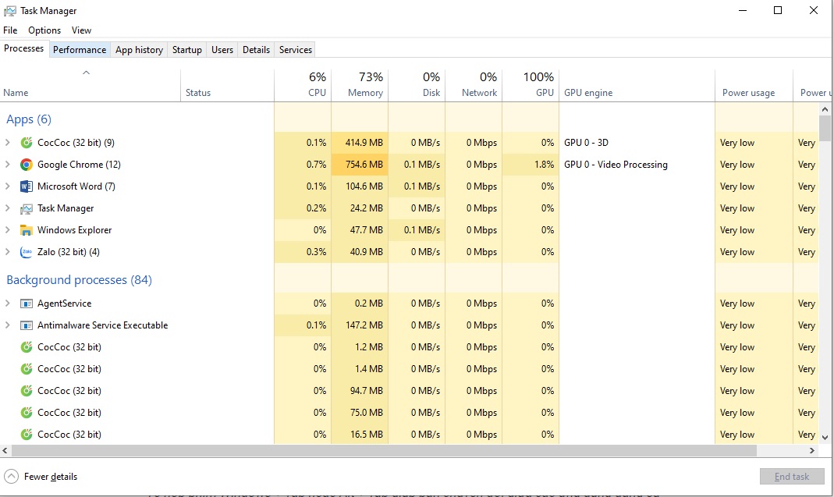The height and width of the screenshot is (497, 834).
Task: Click the Windows Explorer folder icon
Action: [27, 230]
